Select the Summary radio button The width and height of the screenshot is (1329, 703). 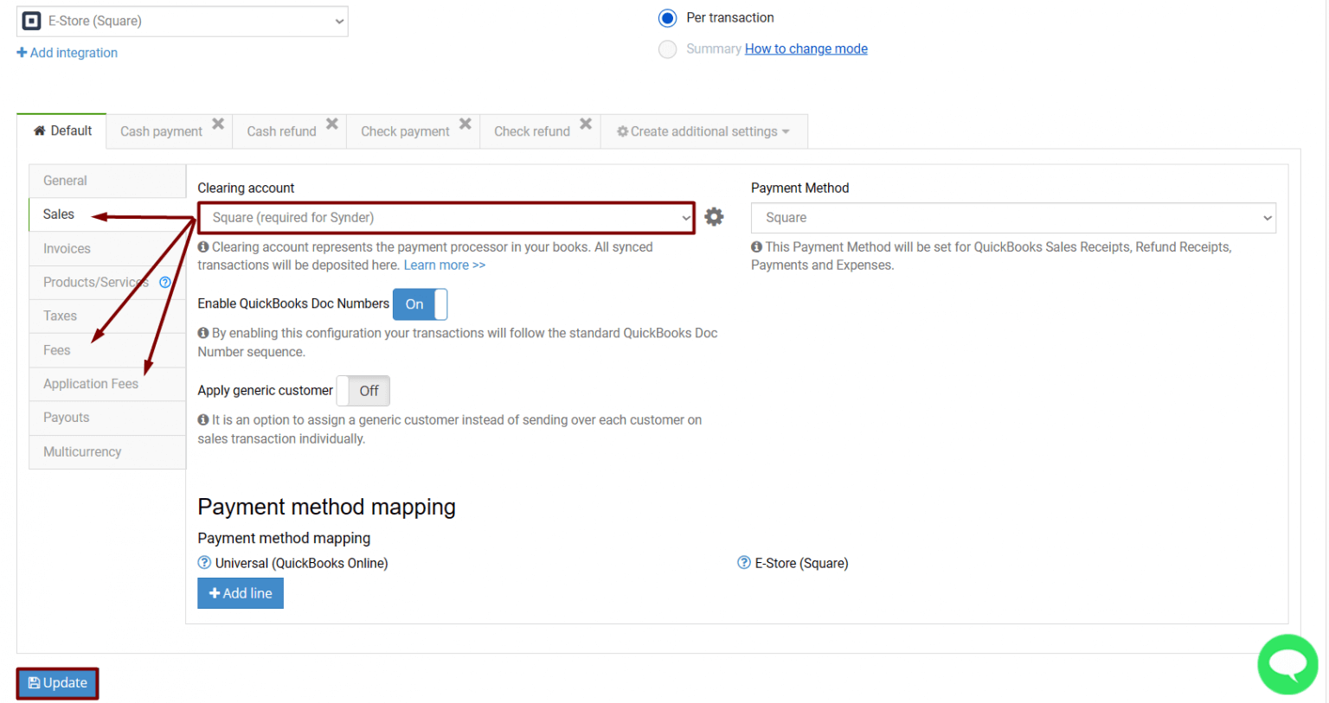(x=667, y=49)
